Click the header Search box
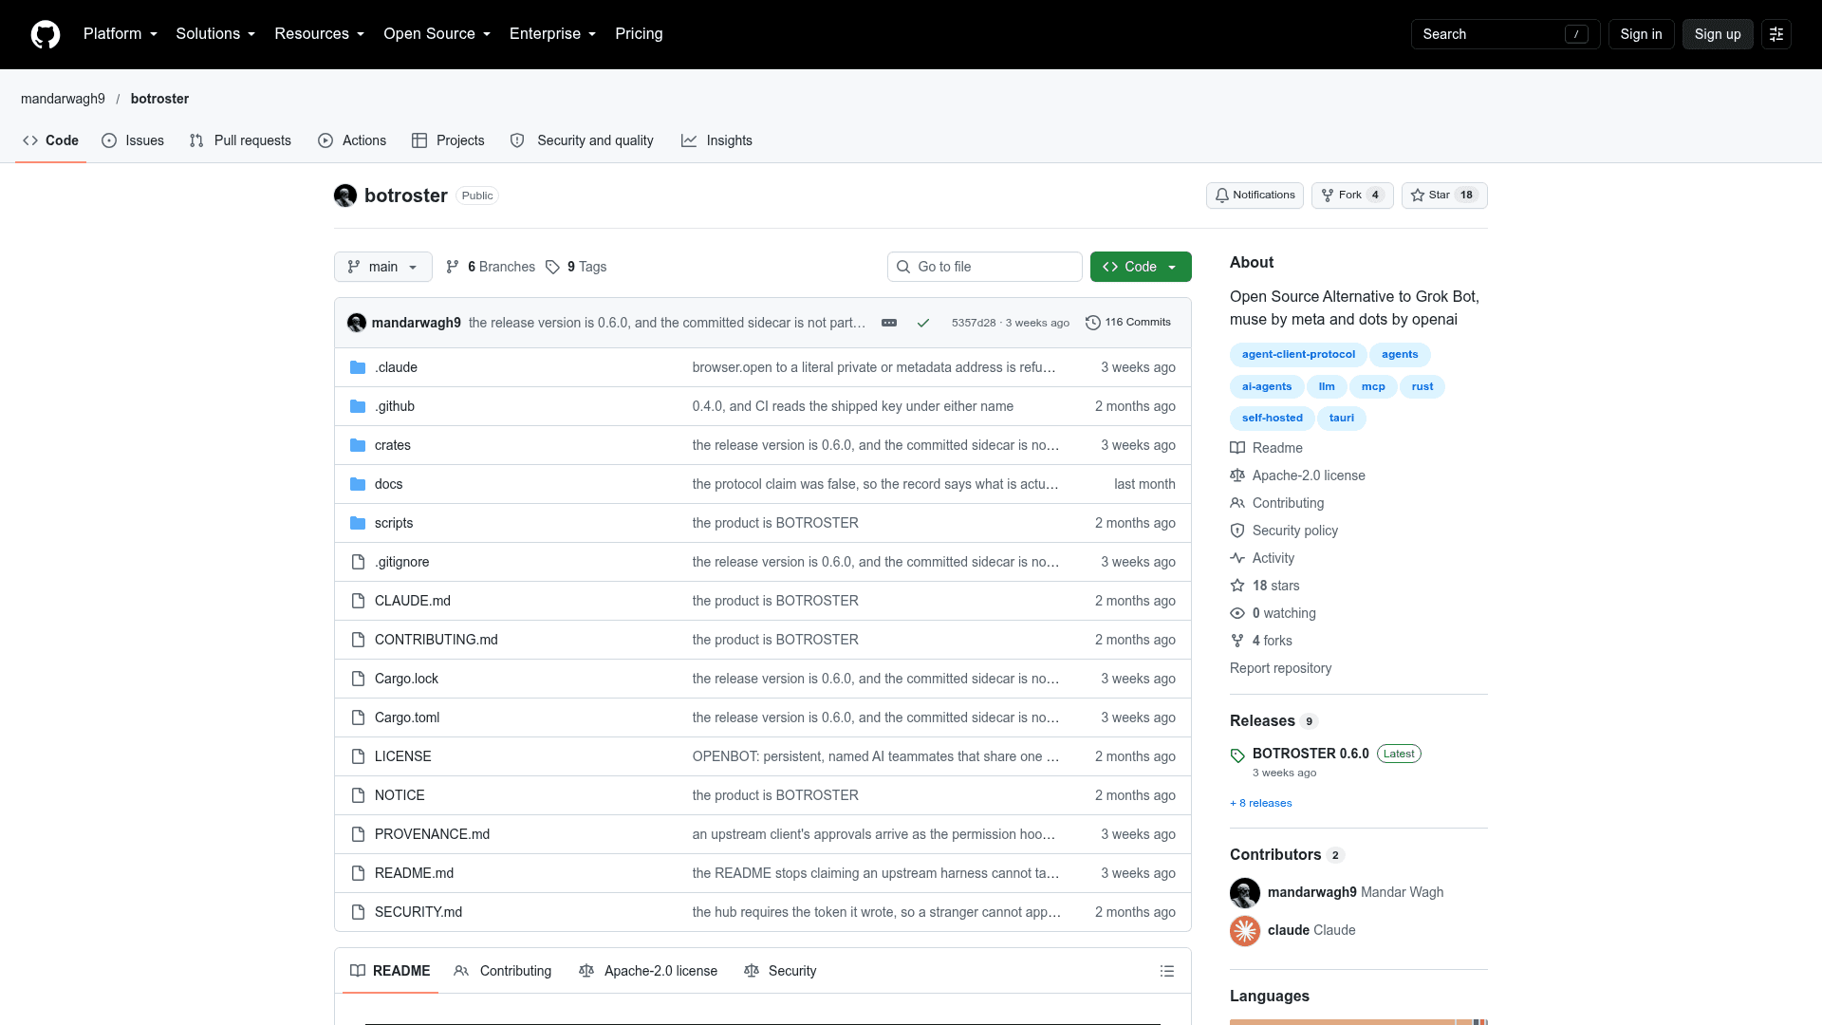This screenshot has width=1822, height=1025. [1506, 34]
